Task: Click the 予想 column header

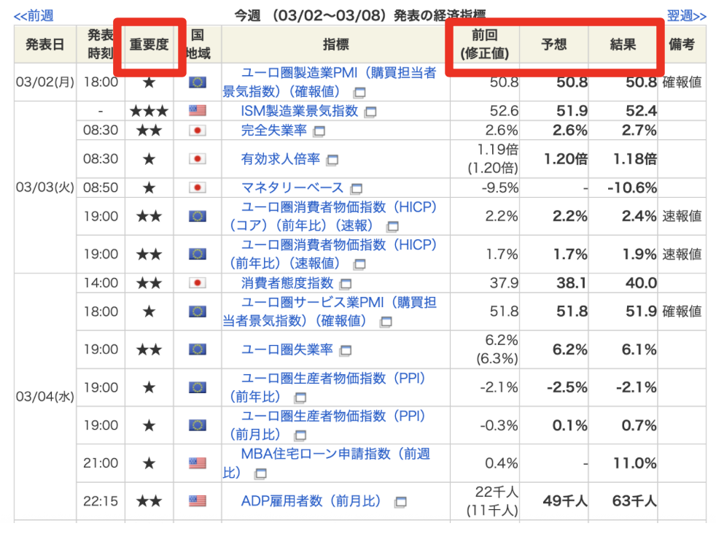Action: coord(553,44)
